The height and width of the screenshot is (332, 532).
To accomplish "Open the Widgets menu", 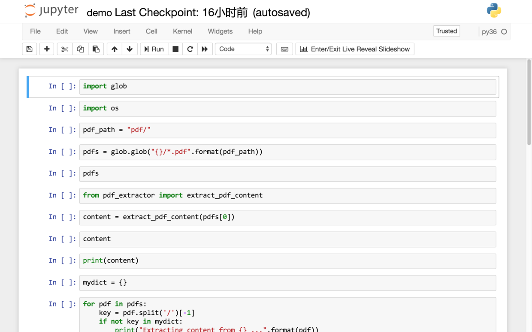I will (220, 31).
